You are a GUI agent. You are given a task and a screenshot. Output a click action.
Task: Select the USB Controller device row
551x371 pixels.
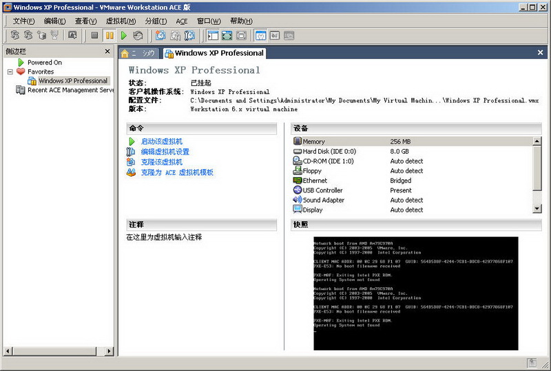coord(412,190)
